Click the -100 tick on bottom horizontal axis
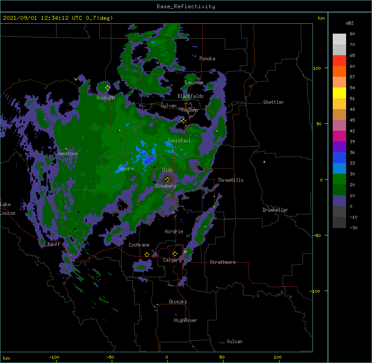The height and width of the screenshot is (363, 372). click(54, 357)
